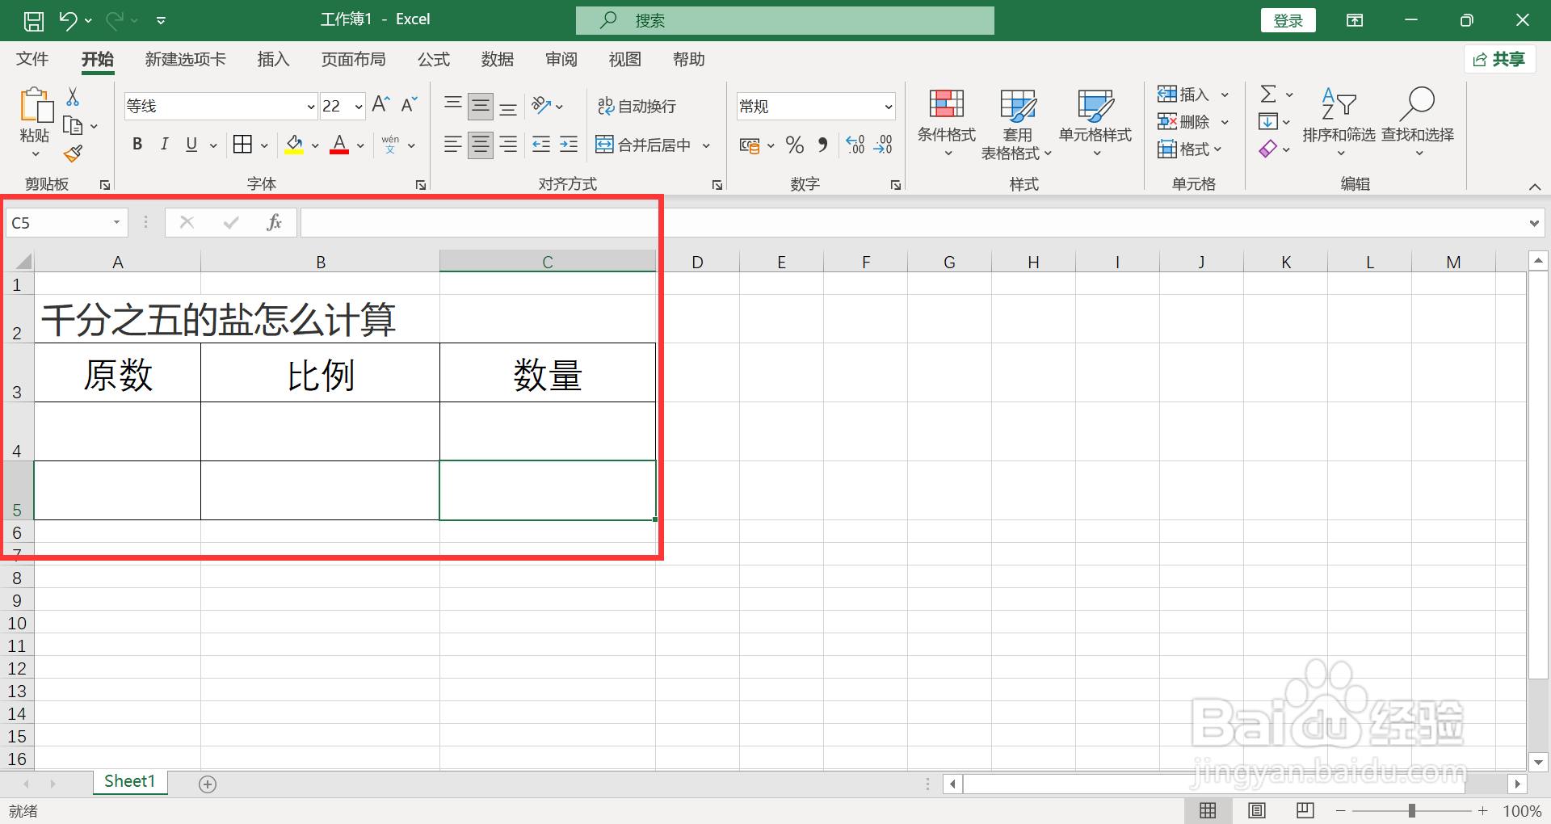Viewport: 1551px width, 824px height.
Task: Open Format as Table gallery
Action: click(1017, 124)
